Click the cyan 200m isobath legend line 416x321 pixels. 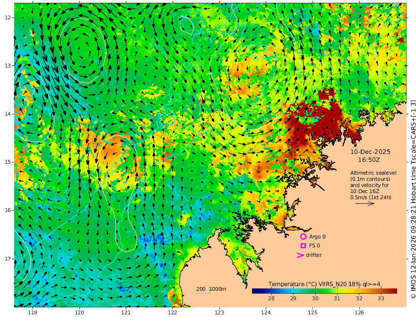click(x=204, y=293)
